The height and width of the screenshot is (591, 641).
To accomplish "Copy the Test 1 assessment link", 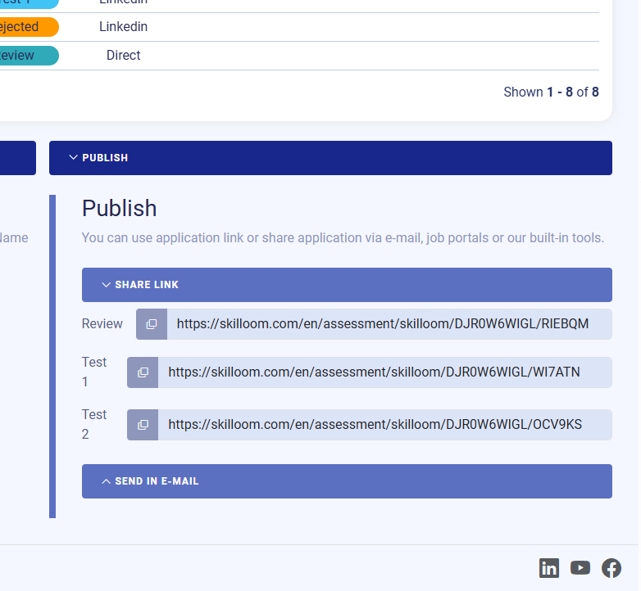I will click(x=143, y=372).
